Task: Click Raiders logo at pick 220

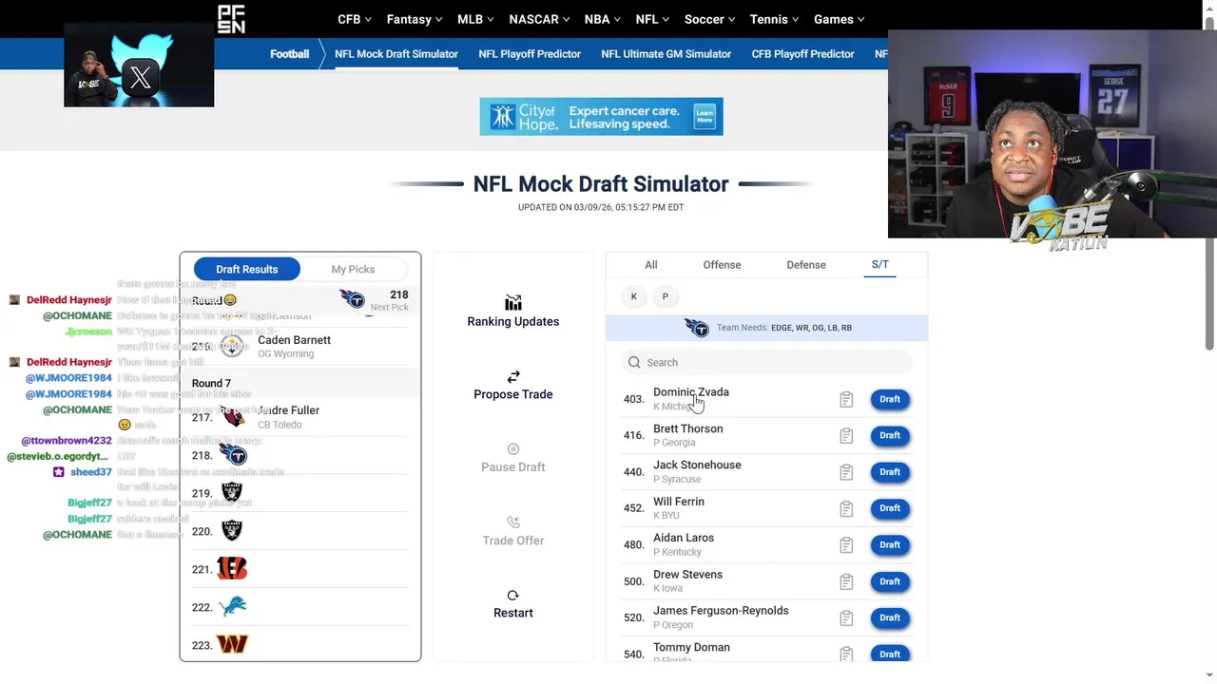Action: tap(231, 530)
